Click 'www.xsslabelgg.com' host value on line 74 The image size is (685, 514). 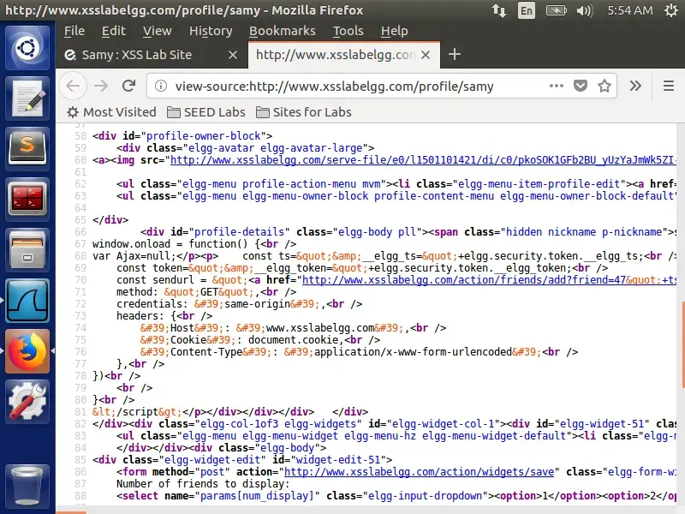[320, 328]
